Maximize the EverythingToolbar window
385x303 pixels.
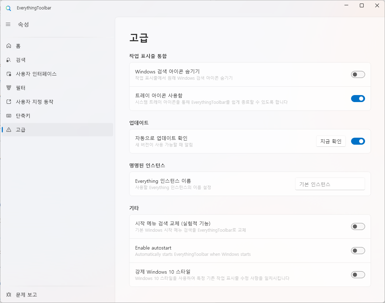[362, 5]
